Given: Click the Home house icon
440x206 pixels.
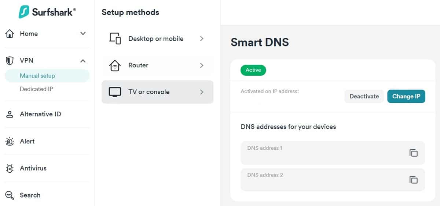Looking at the screenshot, I should coord(10,34).
